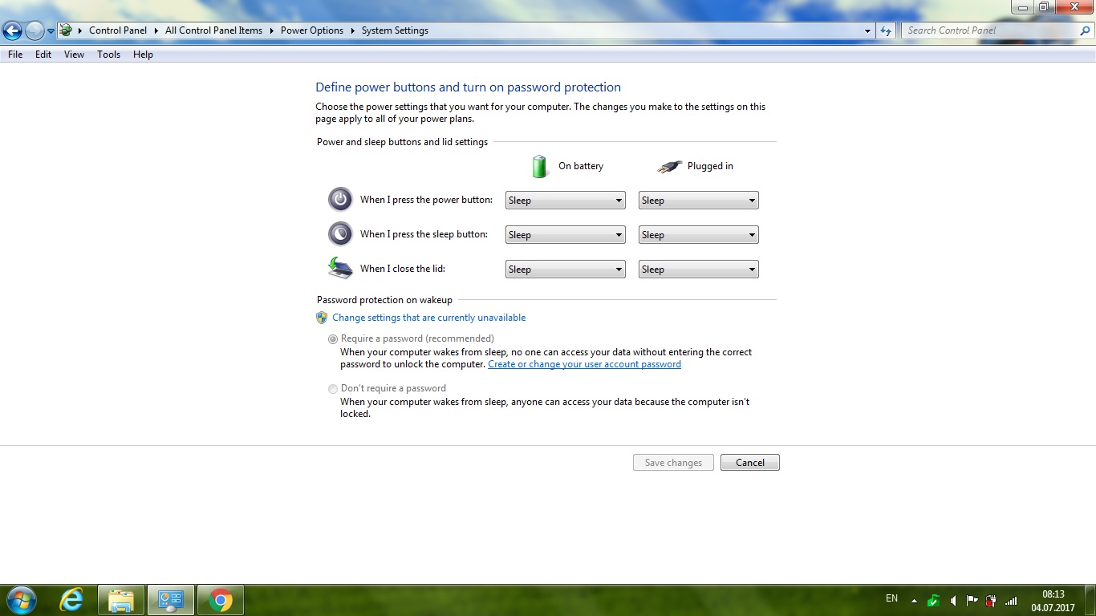Click 'Password protection on wakeup' section label
Screen dimensions: 1096x616
(384, 300)
